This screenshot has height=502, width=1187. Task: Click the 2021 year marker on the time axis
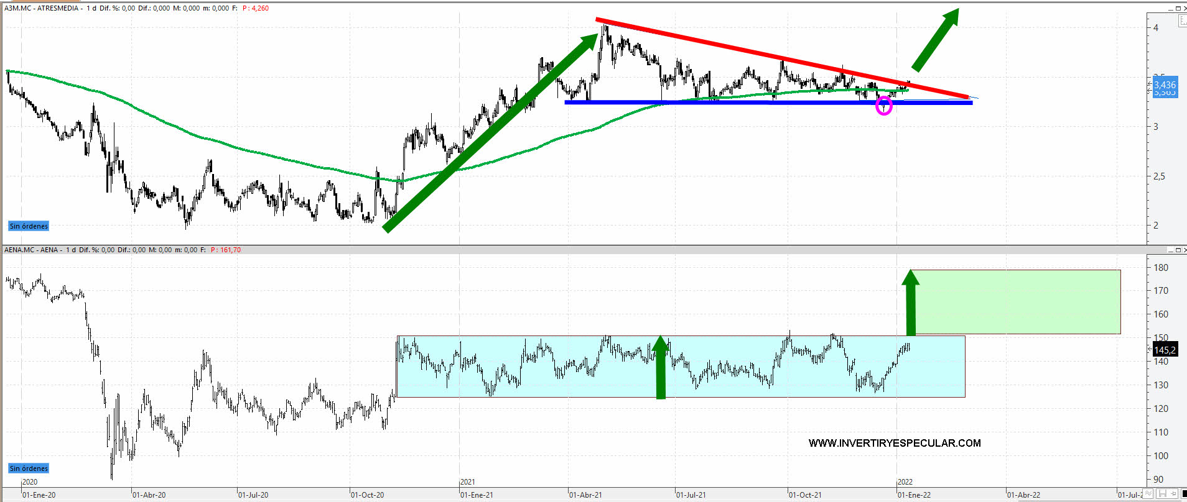pos(467,482)
